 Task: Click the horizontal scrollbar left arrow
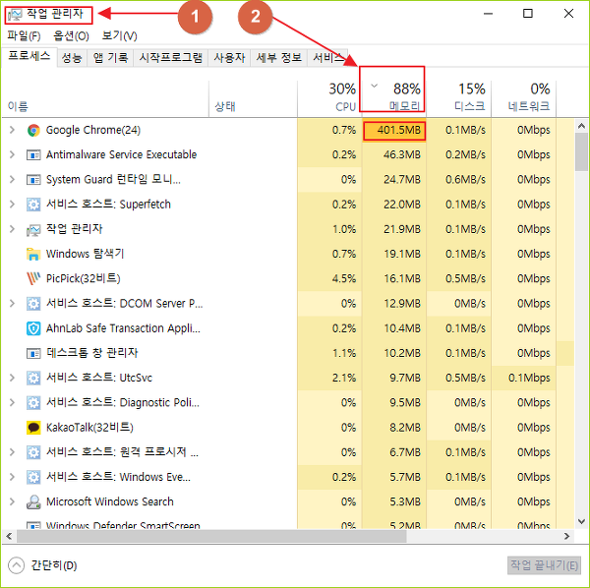pos(9,536)
